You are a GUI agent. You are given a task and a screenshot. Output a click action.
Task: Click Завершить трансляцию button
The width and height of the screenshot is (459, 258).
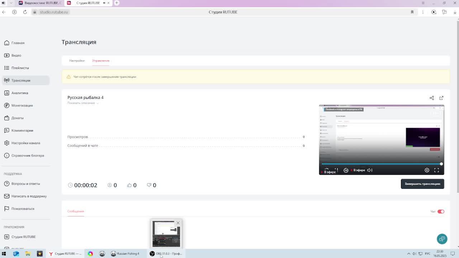pyautogui.click(x=422, y=184)
